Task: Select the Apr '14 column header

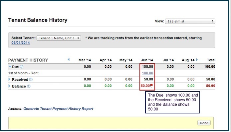Action: [106, 60]
